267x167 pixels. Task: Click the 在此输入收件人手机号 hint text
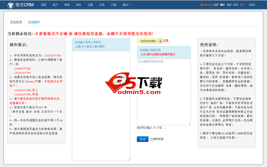coord(88,42)
